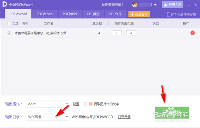200x128 pixels.
Task: Close the Kingsoft PDF window
Action: (196, 5)
